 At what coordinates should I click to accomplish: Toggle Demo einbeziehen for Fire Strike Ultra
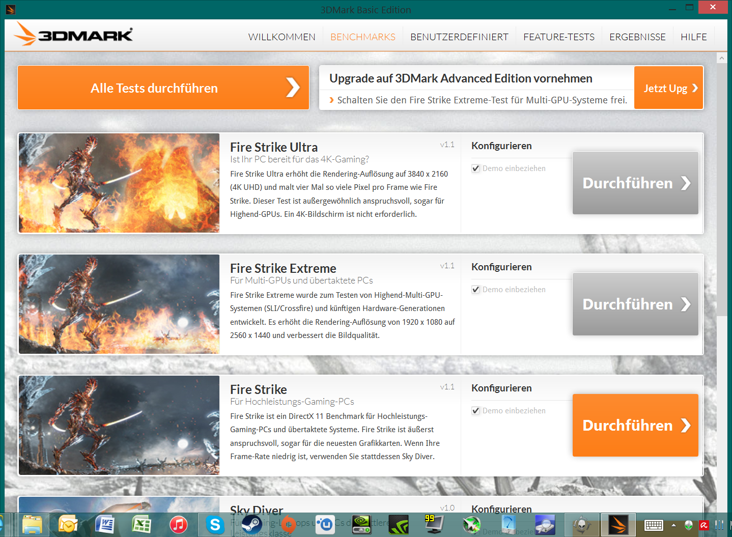(475, 168)
